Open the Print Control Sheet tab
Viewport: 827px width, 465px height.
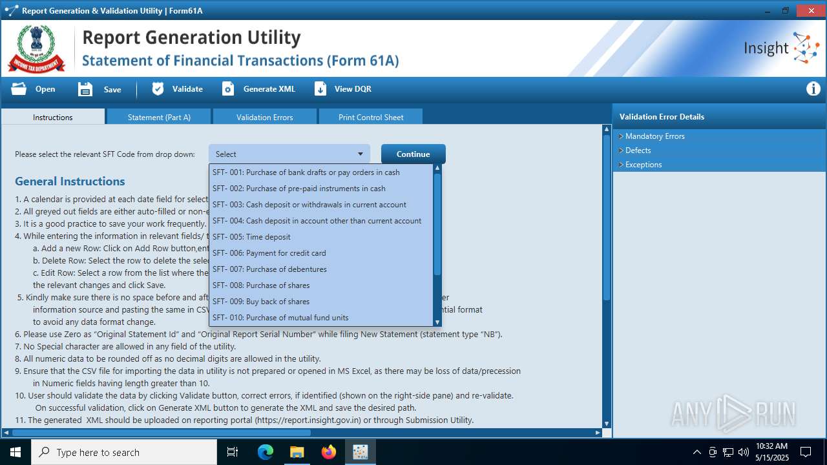371,117
